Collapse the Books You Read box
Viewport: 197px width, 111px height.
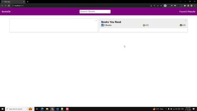pyautogui.click(x=186, y=21)
